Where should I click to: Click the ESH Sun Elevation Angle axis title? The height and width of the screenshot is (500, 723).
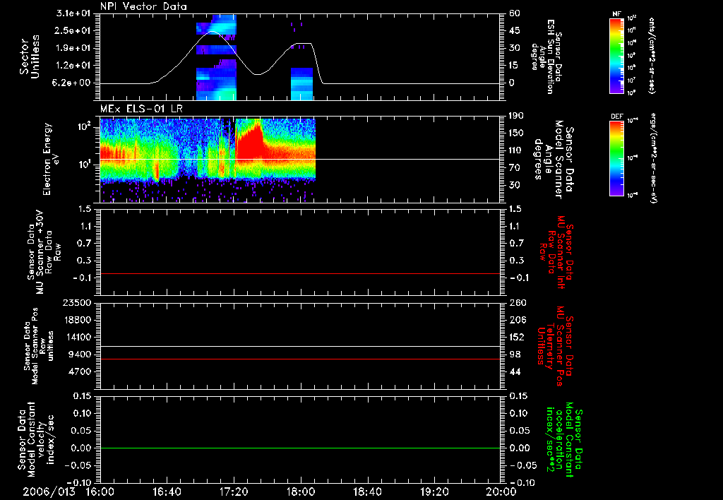point(546,56)
